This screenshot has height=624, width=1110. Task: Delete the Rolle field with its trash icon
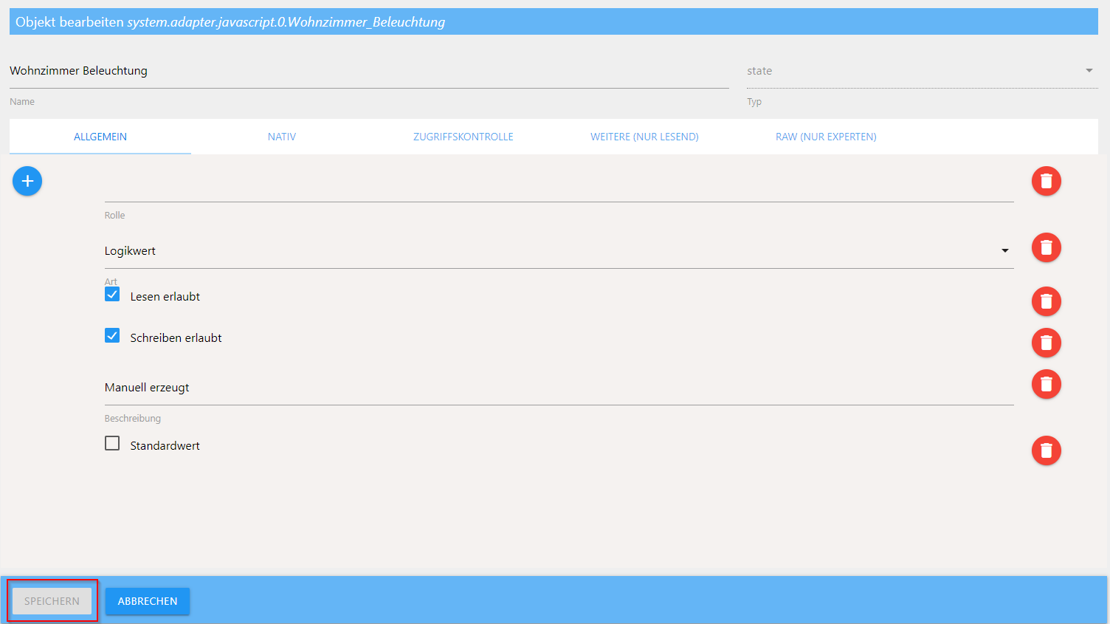pyautogui.click(x=1046, y=181)
